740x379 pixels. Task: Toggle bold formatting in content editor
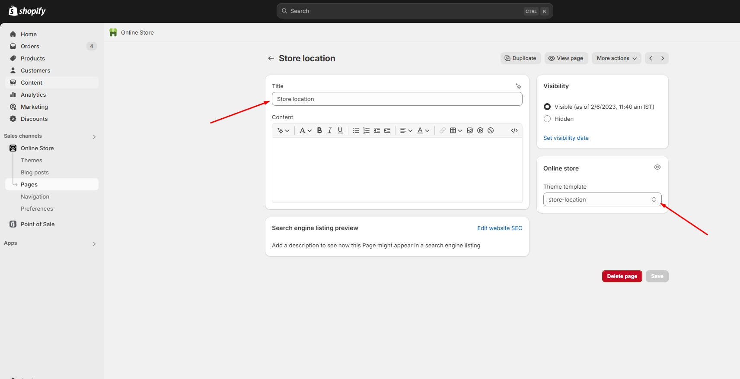[319, 130]
